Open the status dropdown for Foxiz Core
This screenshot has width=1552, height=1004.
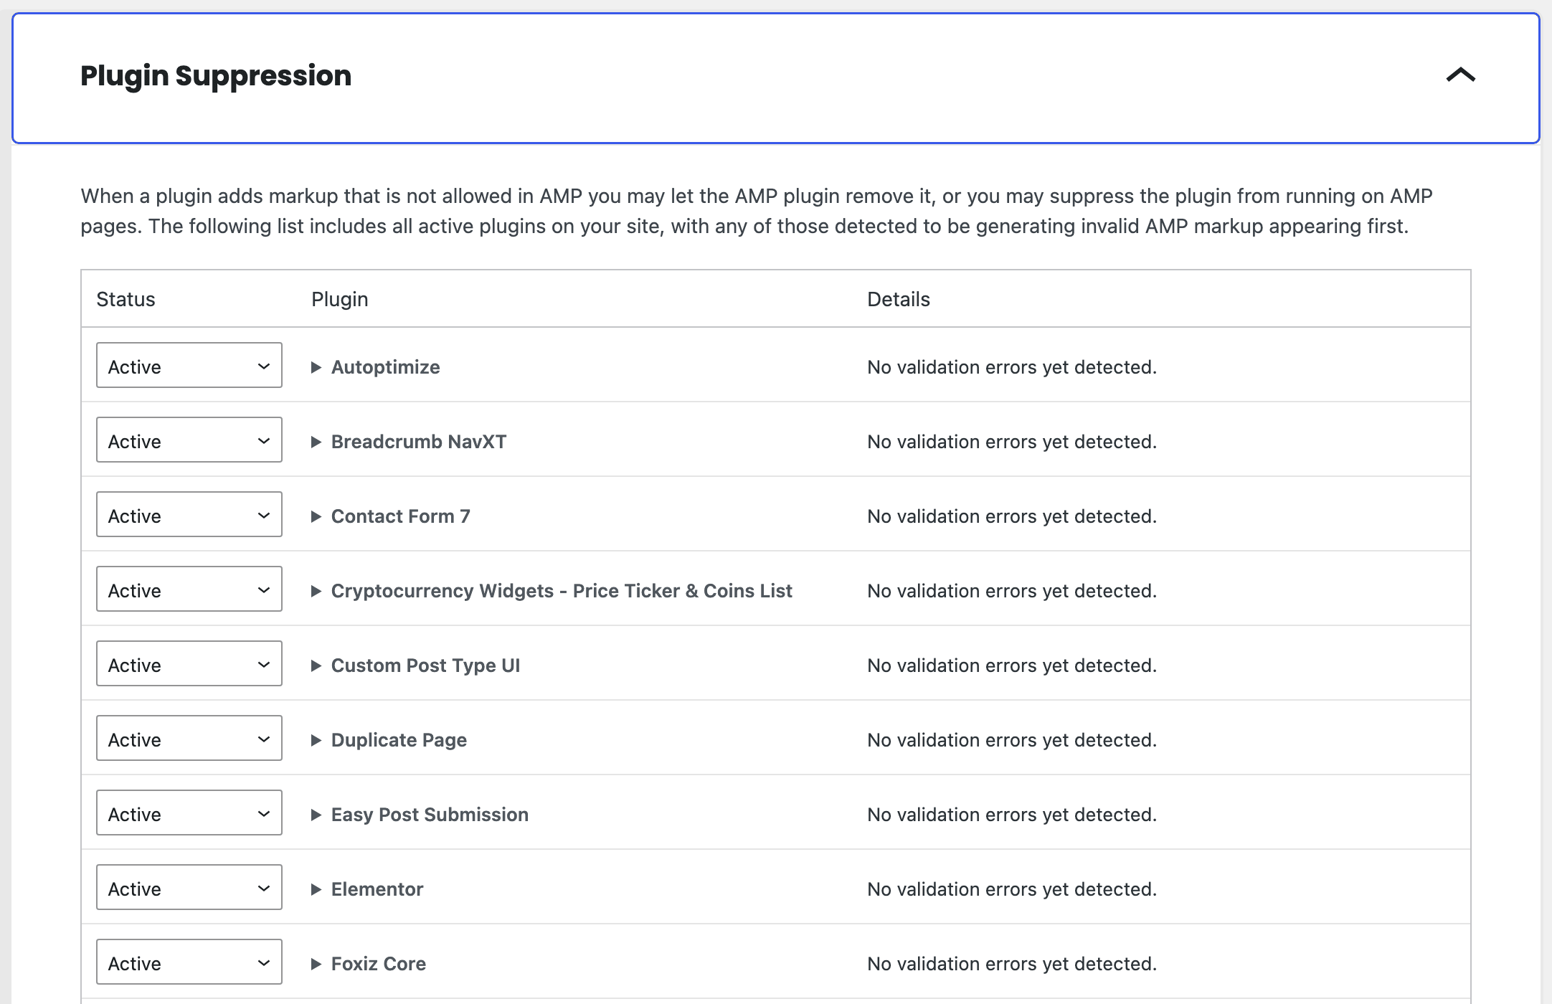coord(189,962)
